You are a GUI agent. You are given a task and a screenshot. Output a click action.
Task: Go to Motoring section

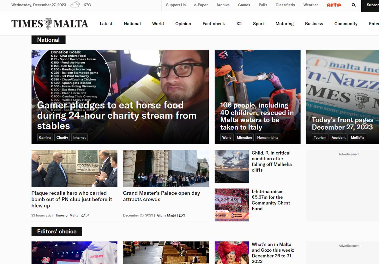coord(285,24)
